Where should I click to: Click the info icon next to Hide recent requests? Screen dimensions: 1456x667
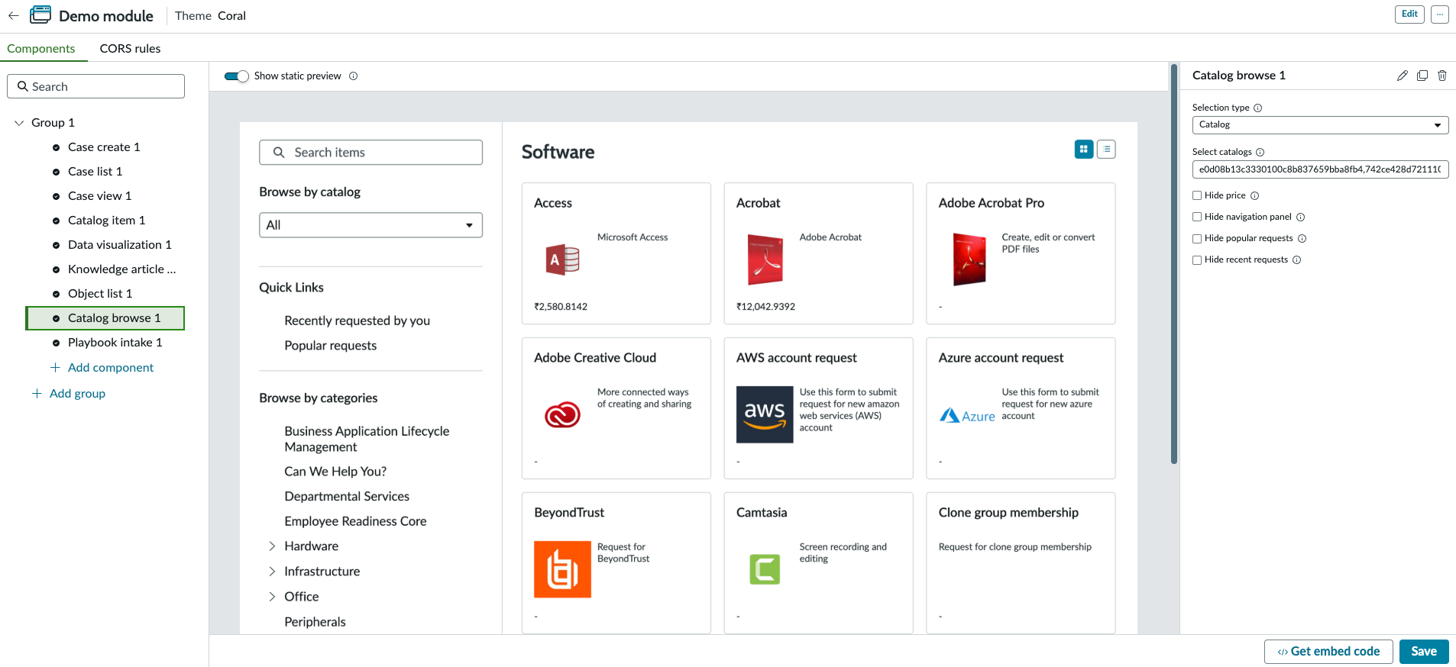point(1296,260)
